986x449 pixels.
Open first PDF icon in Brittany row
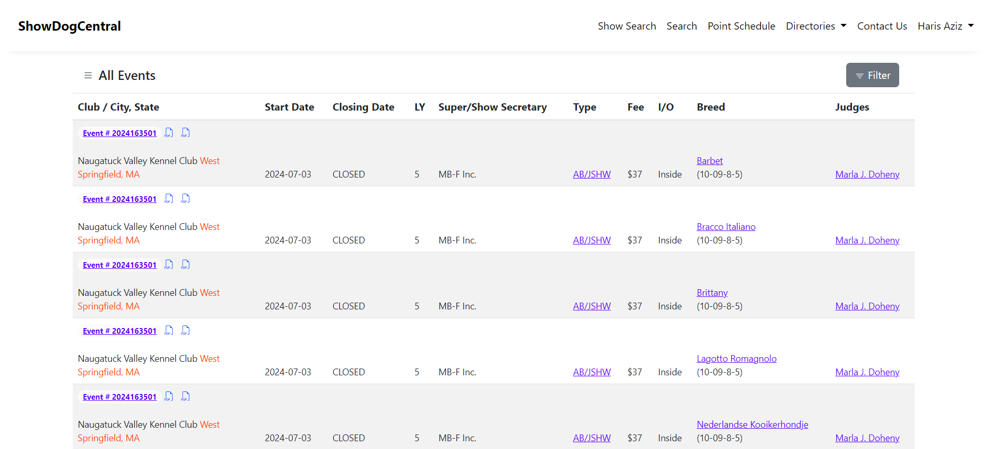point(168,265)
